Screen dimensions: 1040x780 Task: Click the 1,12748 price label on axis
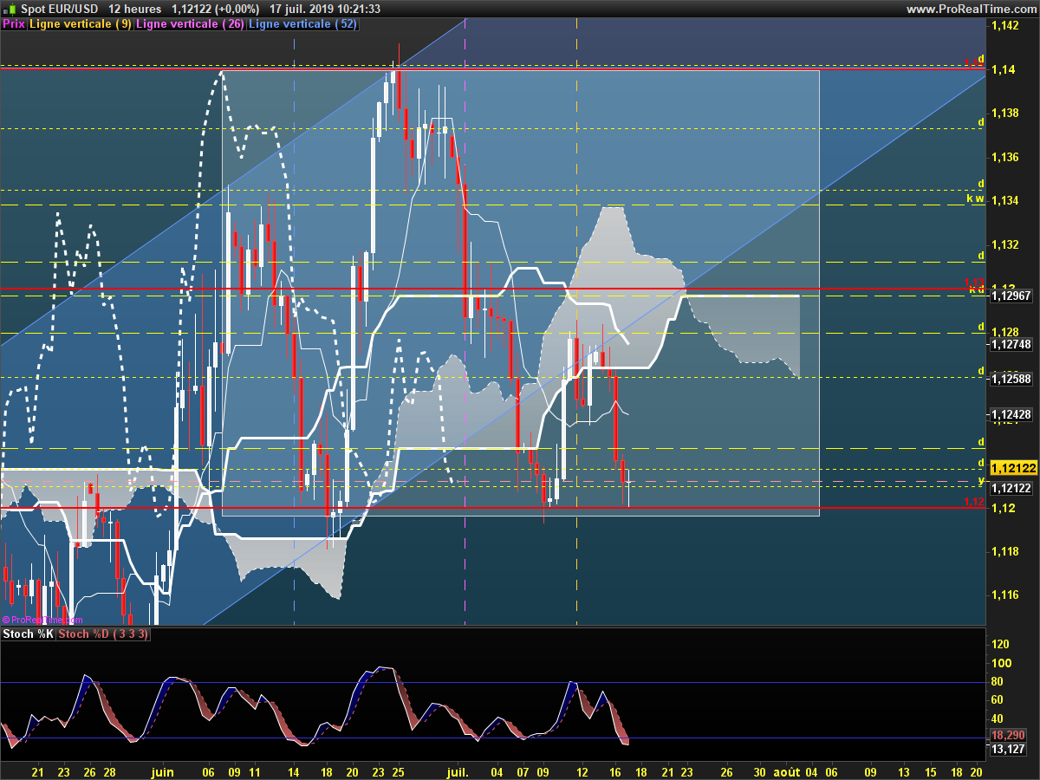point(1011,344)
